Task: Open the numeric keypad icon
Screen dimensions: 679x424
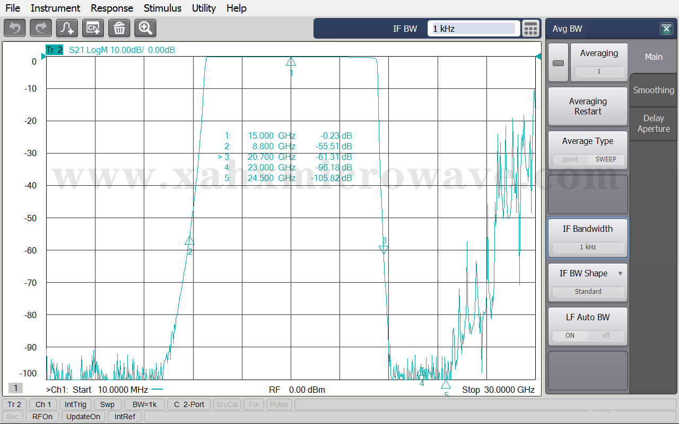Action: coord(530,29)
